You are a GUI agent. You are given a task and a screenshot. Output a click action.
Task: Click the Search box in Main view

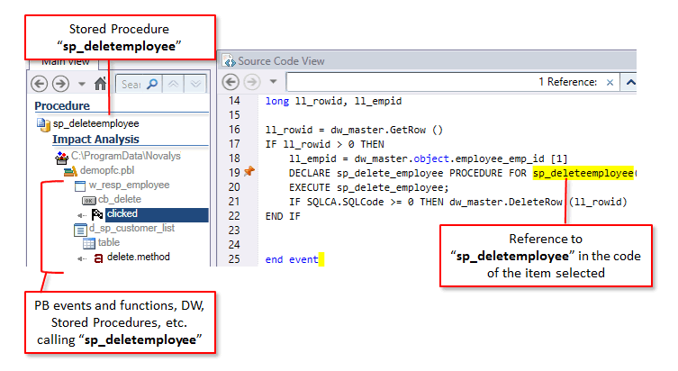click(131, 84)
